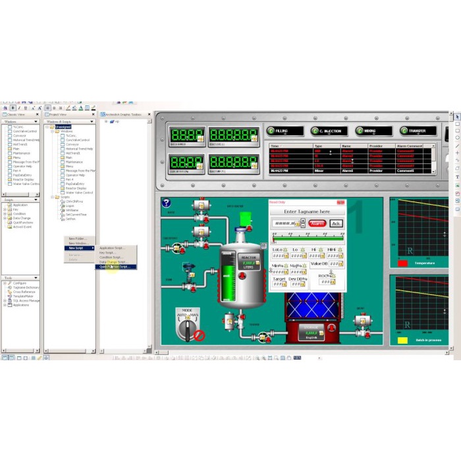Click the pan hand icon in bottom toolbar
The image size is (461, 461).
coord(289,358)
